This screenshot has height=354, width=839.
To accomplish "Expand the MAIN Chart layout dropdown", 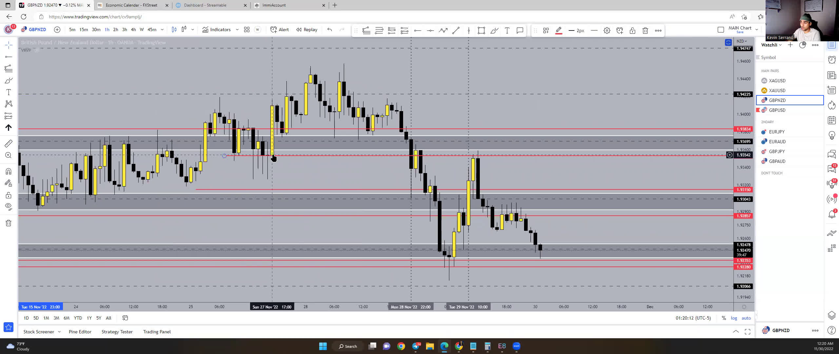I will tap(757, 29).
